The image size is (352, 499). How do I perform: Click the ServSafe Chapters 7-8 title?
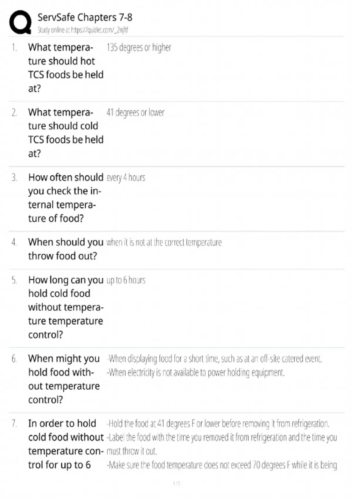click(x=85, y=18)
